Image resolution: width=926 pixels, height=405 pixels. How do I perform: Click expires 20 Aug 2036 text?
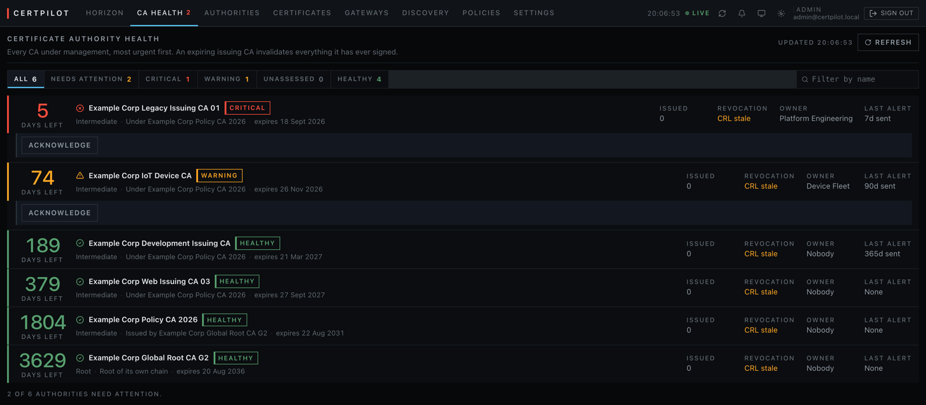pos(211,371)
